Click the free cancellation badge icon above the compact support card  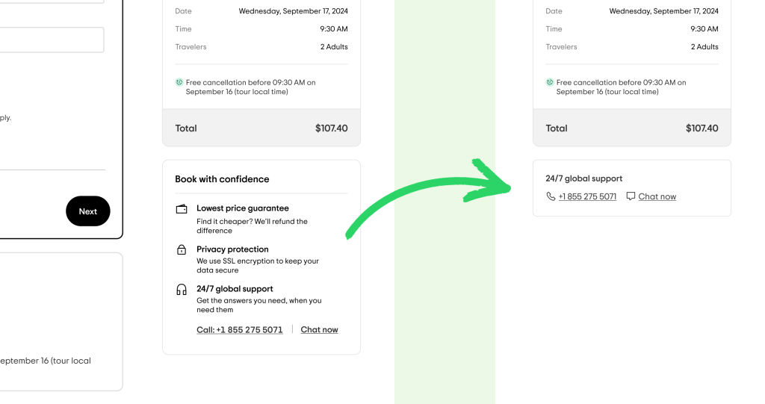click(x=550, y=82)
